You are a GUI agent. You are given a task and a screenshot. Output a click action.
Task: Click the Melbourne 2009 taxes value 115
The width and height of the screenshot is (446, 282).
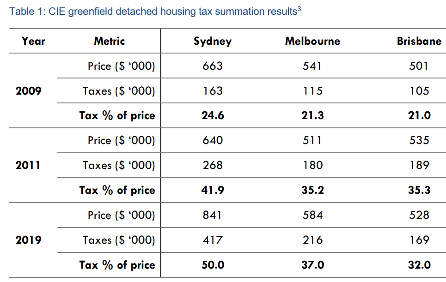tap(312, 91)
